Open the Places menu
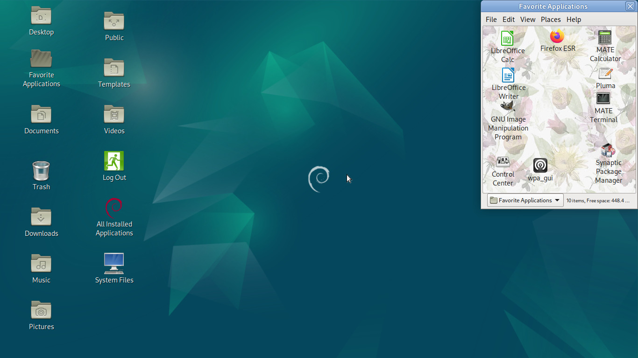The image size is (638, 358). [x=551, y=20]
